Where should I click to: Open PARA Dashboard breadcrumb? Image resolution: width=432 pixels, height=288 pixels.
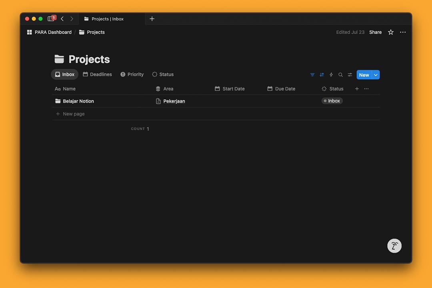coord(49,32)
